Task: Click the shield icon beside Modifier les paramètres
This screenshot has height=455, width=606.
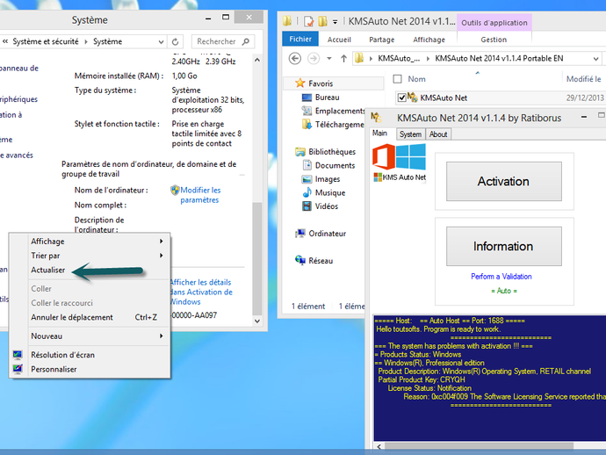Action: (x=175, y=190)
